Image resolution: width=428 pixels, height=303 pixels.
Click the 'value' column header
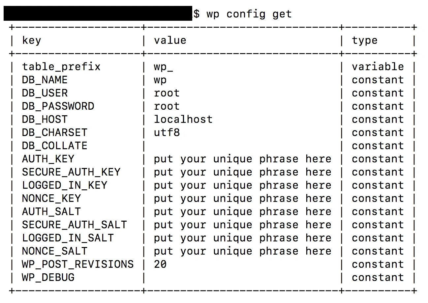tap(170, 41)
